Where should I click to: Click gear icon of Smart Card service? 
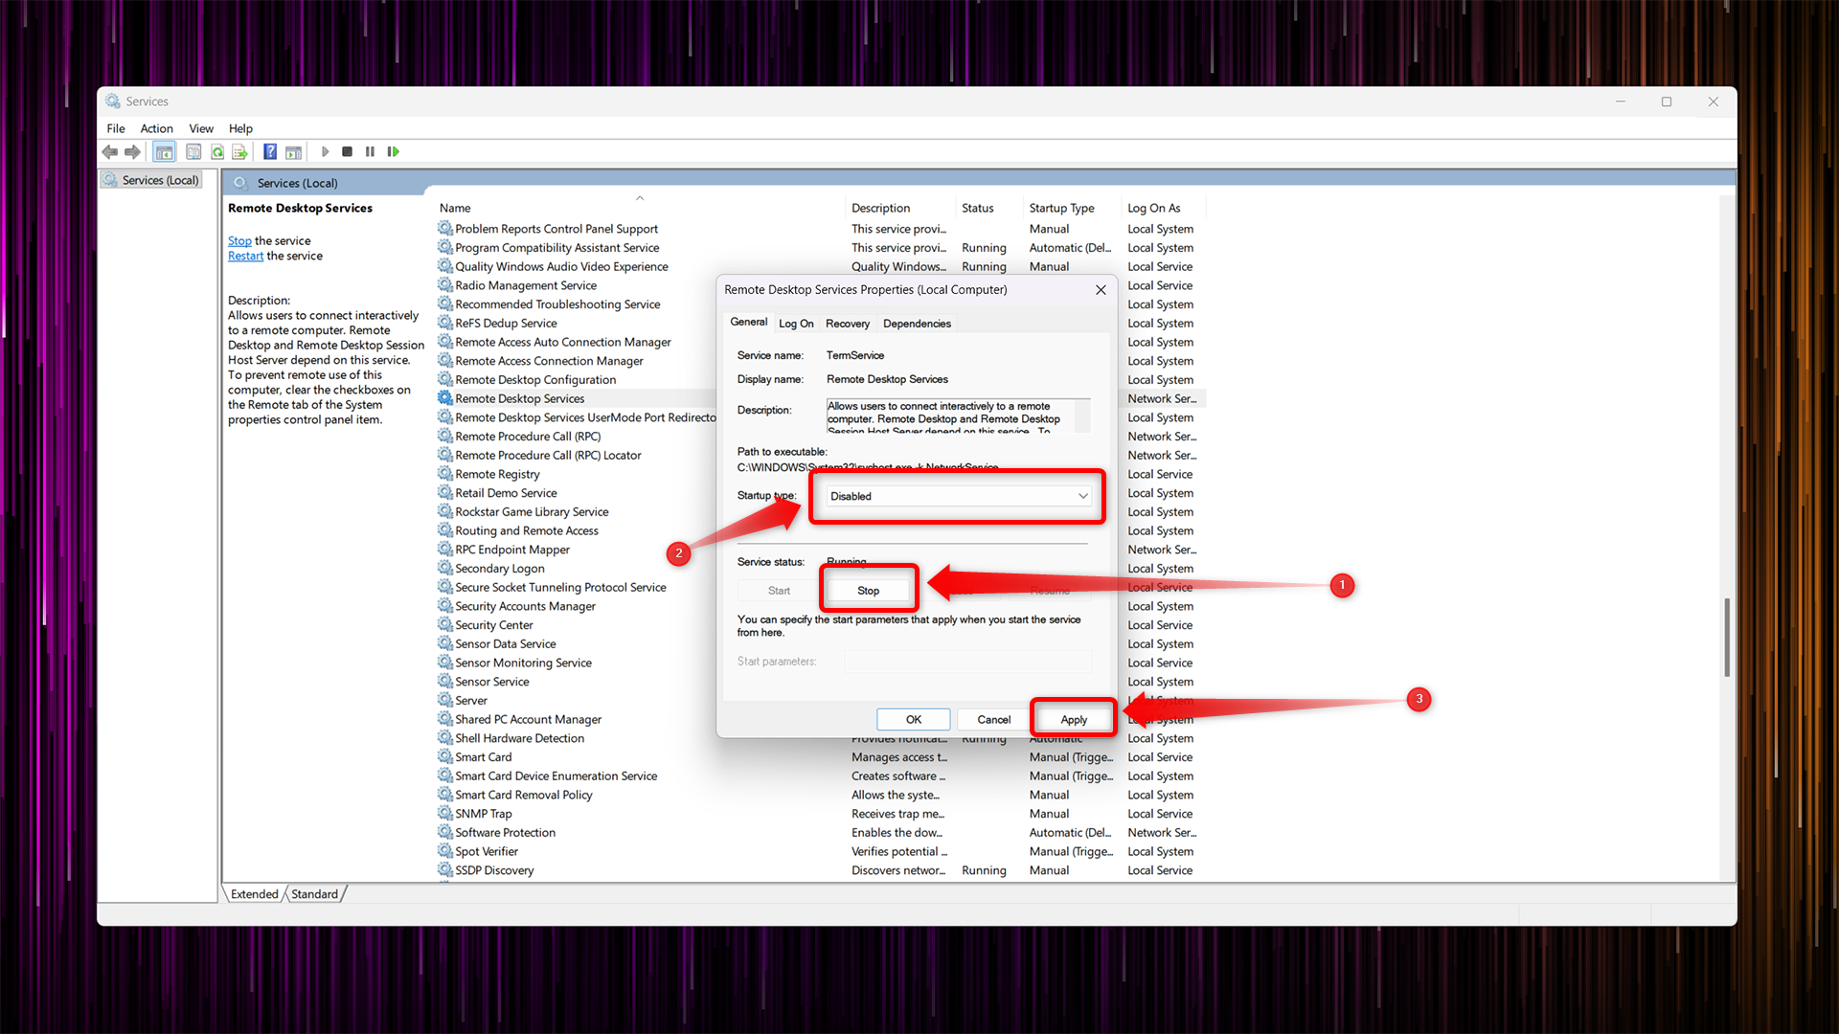click(445, 756)
